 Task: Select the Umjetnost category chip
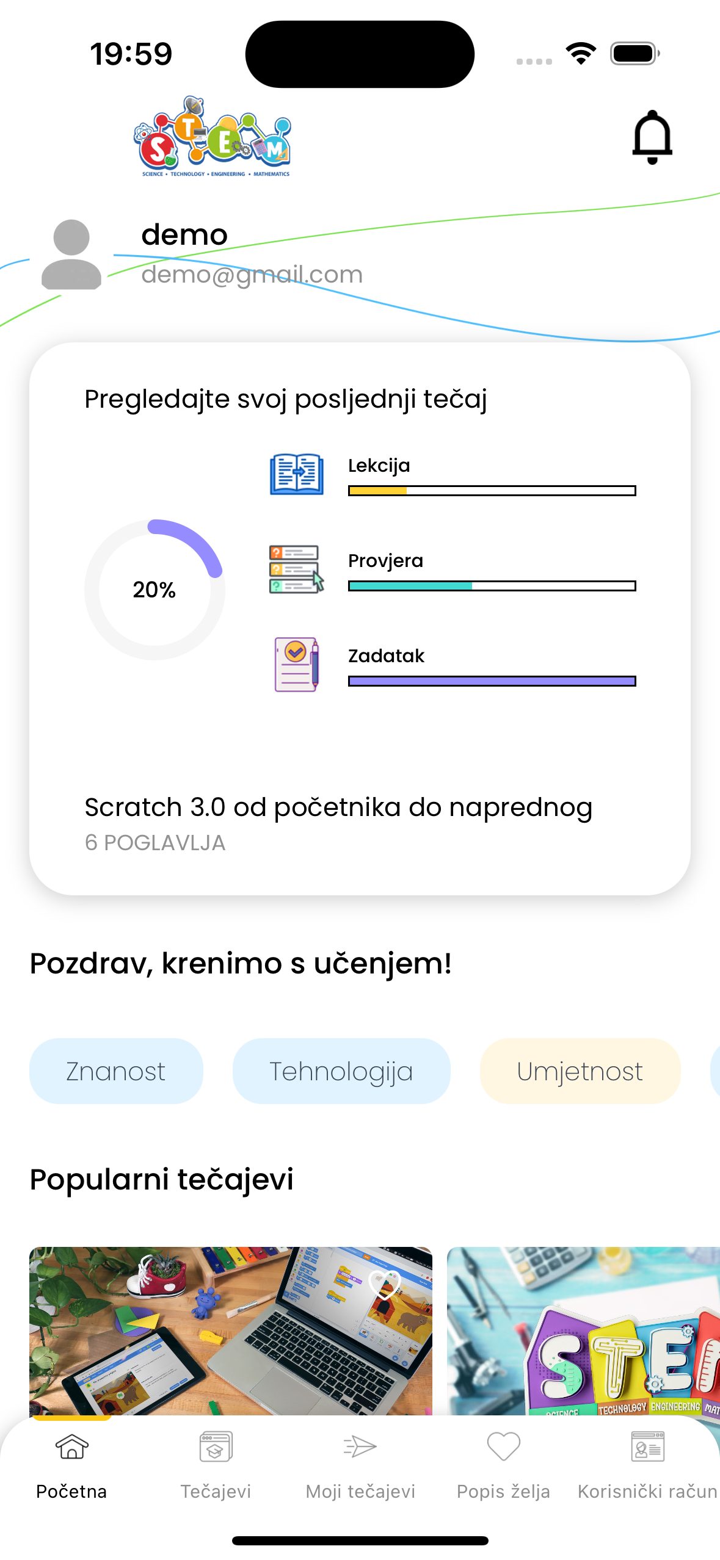click(x=580, y=1071)
